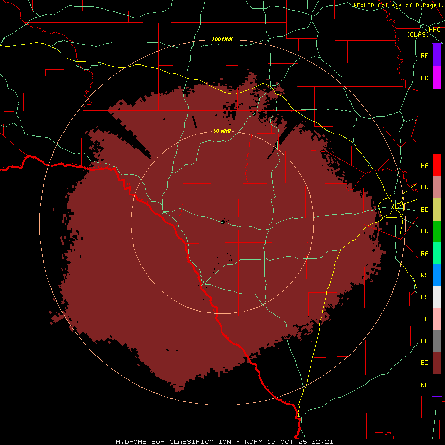445x445 pixels.
Task: Click the 100 NMI range ring label
Action: tap(222, 39)
